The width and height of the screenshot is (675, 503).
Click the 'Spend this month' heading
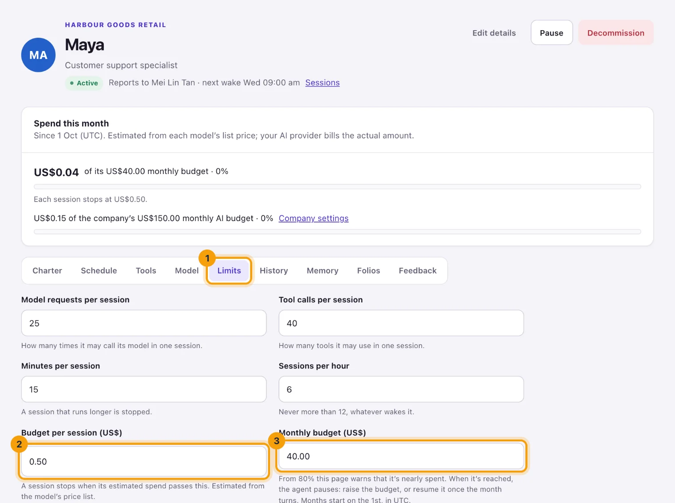click(x=71, y=123)
